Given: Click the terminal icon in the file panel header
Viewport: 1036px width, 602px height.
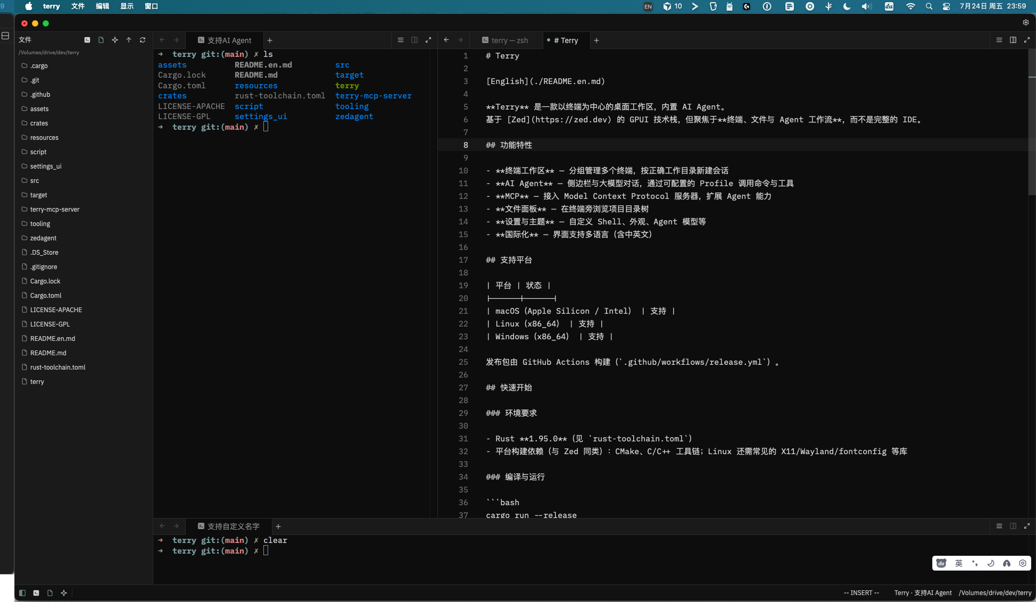Looking at the screenshot, I should tap(87, 40).
